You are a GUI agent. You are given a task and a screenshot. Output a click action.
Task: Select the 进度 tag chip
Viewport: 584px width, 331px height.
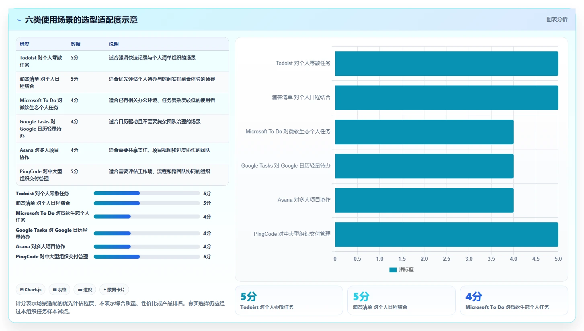(85, 290)
